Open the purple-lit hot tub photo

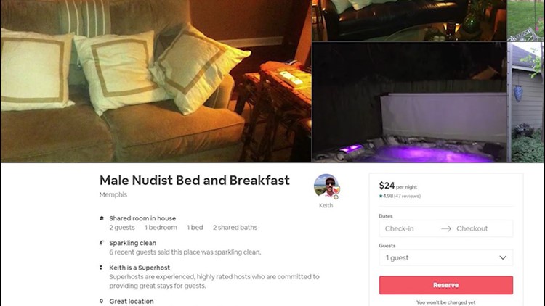tap(409, 102)
